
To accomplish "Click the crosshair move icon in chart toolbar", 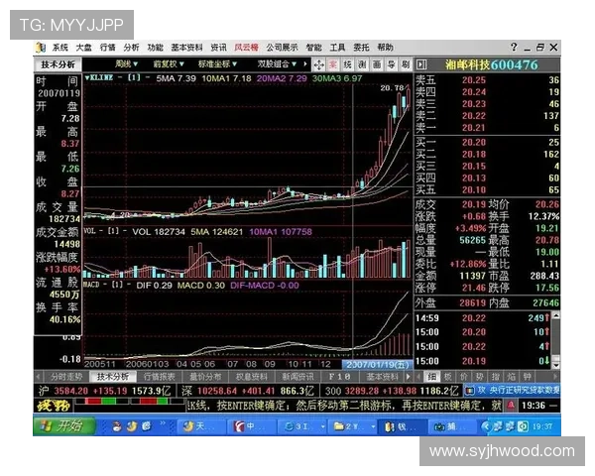I will pyautogui.click(x=318, y=64).
